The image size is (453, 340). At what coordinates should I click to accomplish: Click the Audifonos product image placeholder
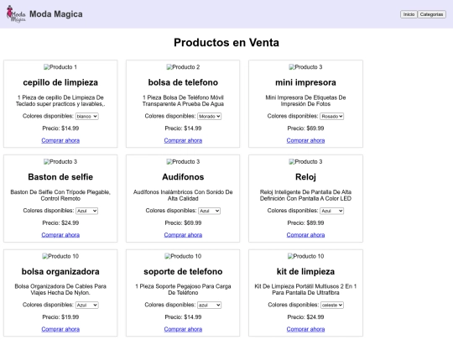click(x=183, y=162)
